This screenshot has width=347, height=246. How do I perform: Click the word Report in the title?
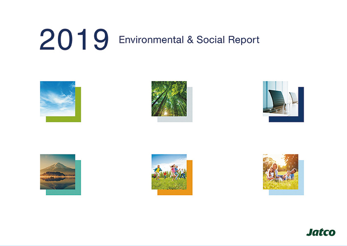[245, 40]
